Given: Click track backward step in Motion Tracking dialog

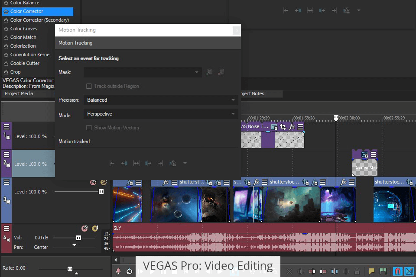Looking at the screenshot, I should point(124,163).
